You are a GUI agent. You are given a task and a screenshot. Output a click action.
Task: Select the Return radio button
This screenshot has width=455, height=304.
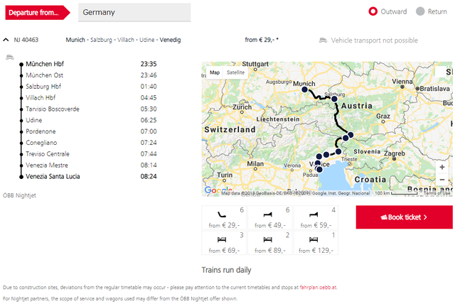420,11
